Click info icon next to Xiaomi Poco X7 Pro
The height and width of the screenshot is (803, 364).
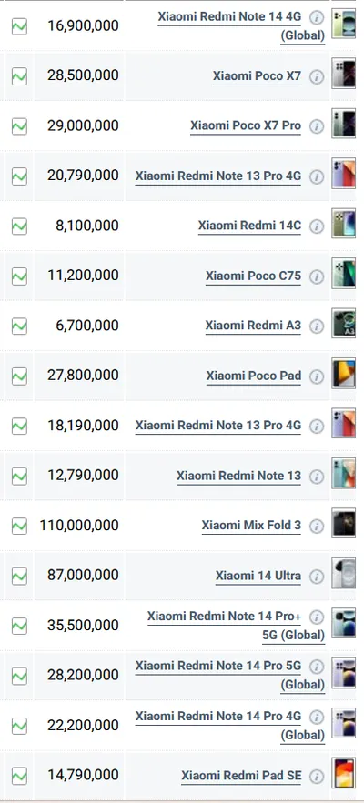(317, 126)
